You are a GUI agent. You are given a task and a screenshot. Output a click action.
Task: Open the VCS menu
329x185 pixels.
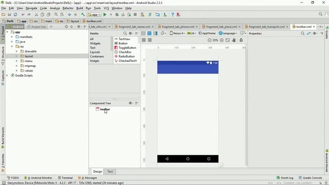coord(106,8)
